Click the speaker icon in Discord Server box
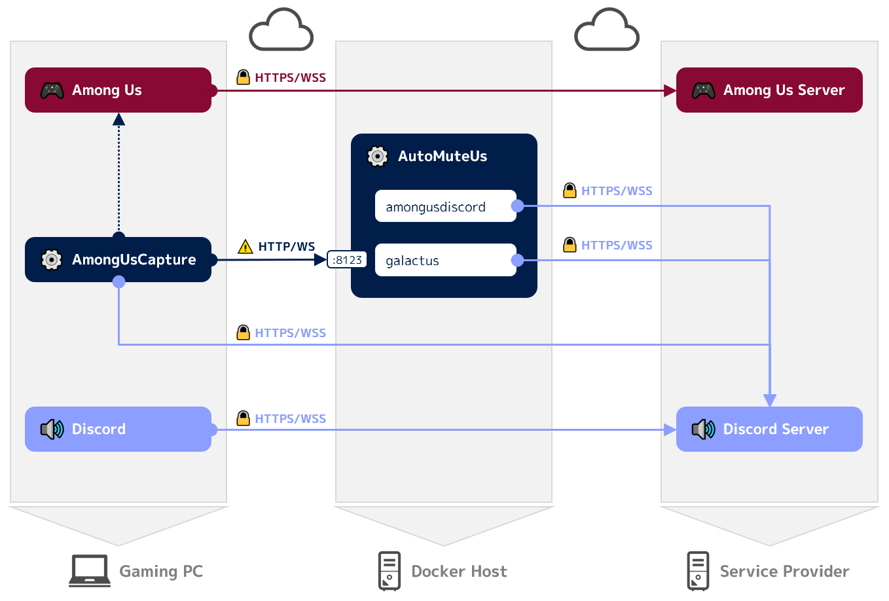Image resolution: width=889 pixels, height=601 pixels. tap(703, 429)
